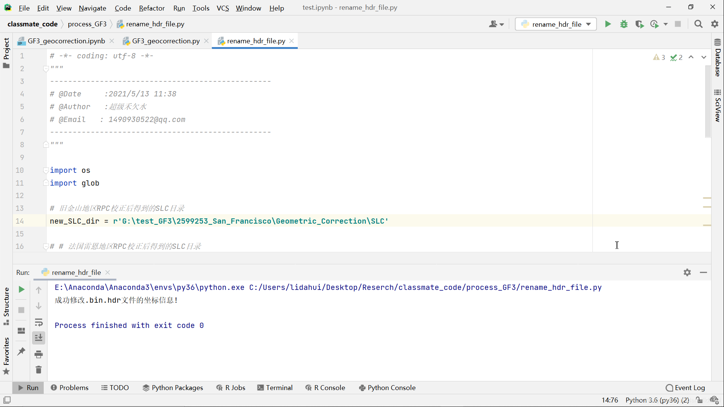Pin the run tab
Image resolution: width=724 pixels, height=407 pixels.
point(21,351)
